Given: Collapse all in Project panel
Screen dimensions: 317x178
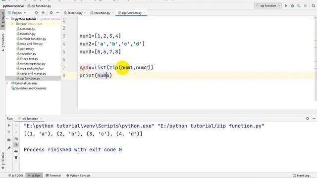Looking at the screenshot, I should [x=43, y=13].
